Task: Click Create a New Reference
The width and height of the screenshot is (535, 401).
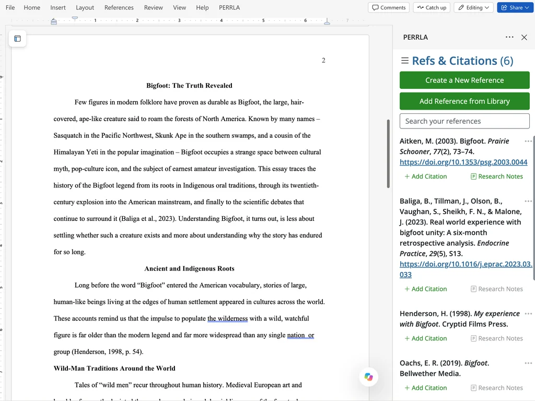Action: 464,80
